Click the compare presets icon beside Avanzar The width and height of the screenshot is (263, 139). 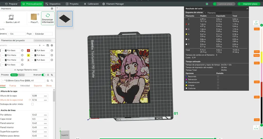[52, 75]
